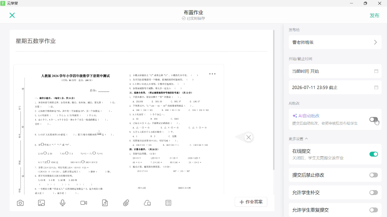Open cloud folder attachment icon
This screenshot has height=217, width=387.
[147, 203]
